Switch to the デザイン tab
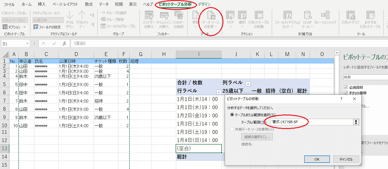 (x=204, y=5)
